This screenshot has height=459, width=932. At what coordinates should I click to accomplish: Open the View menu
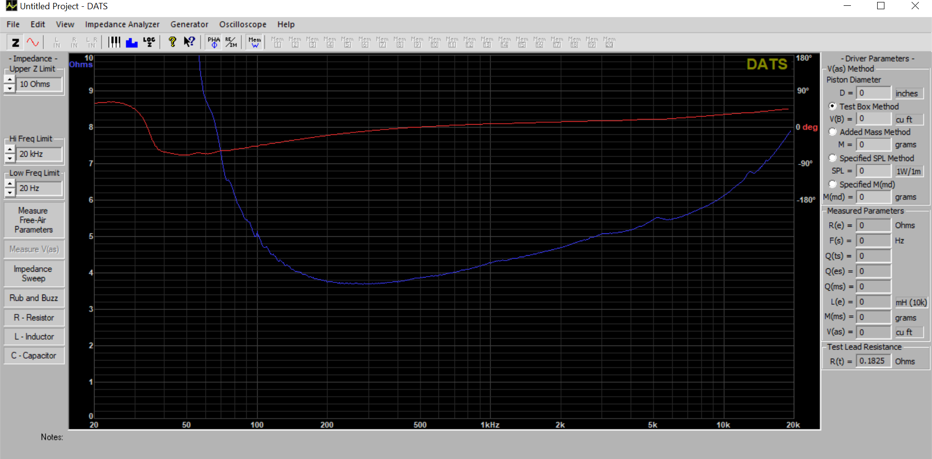65,24
